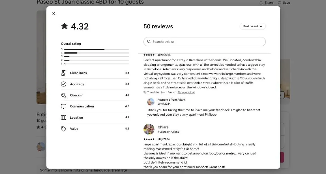Image resolution: width=326 pixels, height=174 pixels.
Task: Click the Communication speech bubble icon
Action: 63,106
